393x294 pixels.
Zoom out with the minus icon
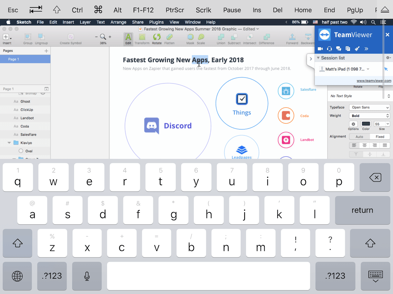pyautogui.click(x=97, y=37)
